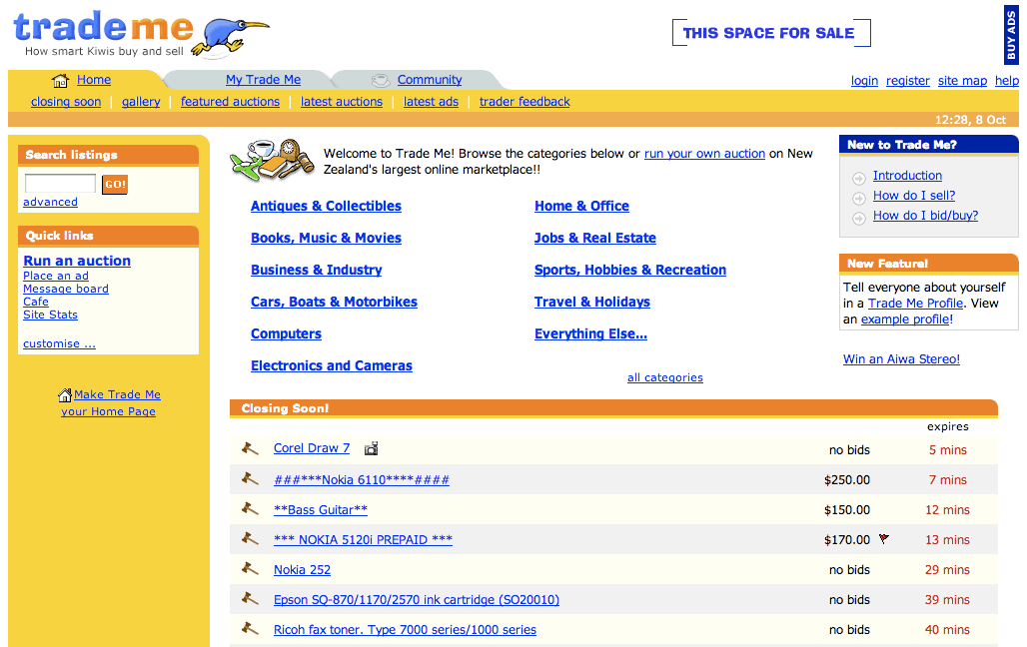The image size is (1027, 647).
Task: Click Run an auction quick link
Action: pyautogui.click(x=77, y=261)
